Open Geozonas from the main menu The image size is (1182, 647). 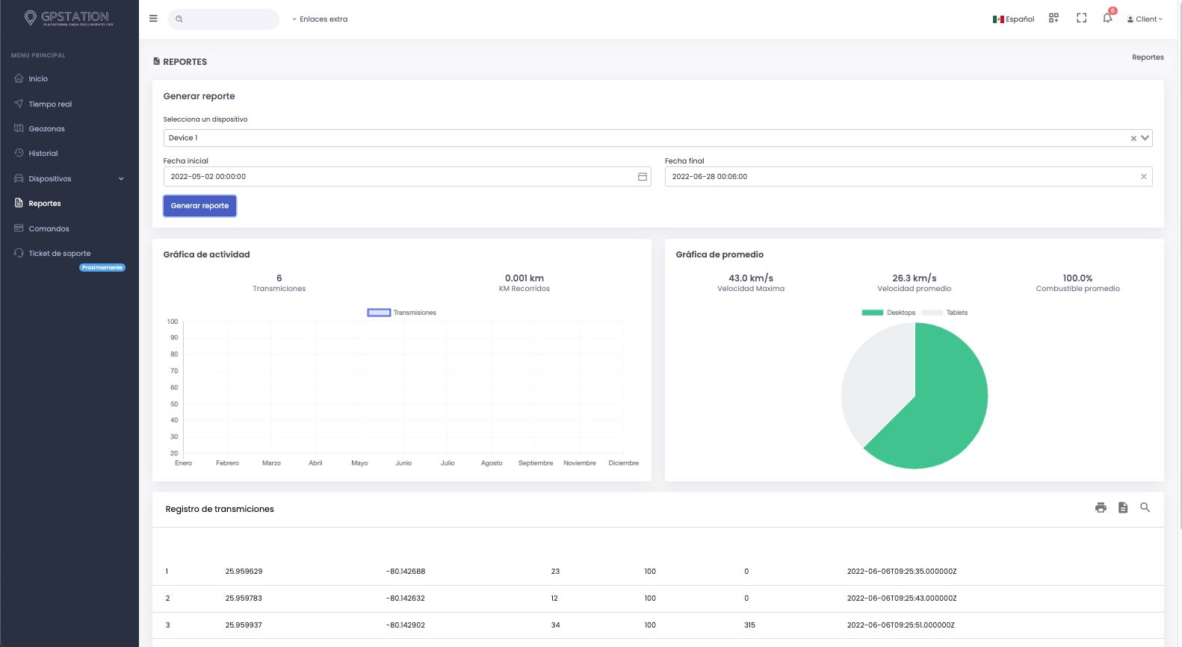point(46,129)
